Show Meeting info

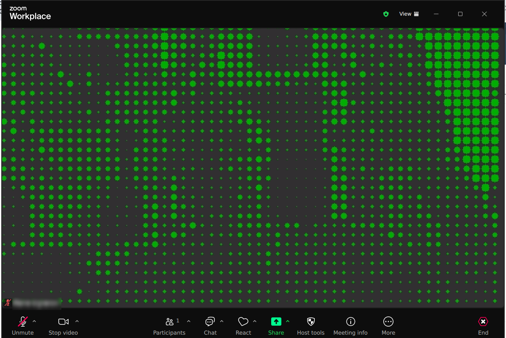[350, 322]
